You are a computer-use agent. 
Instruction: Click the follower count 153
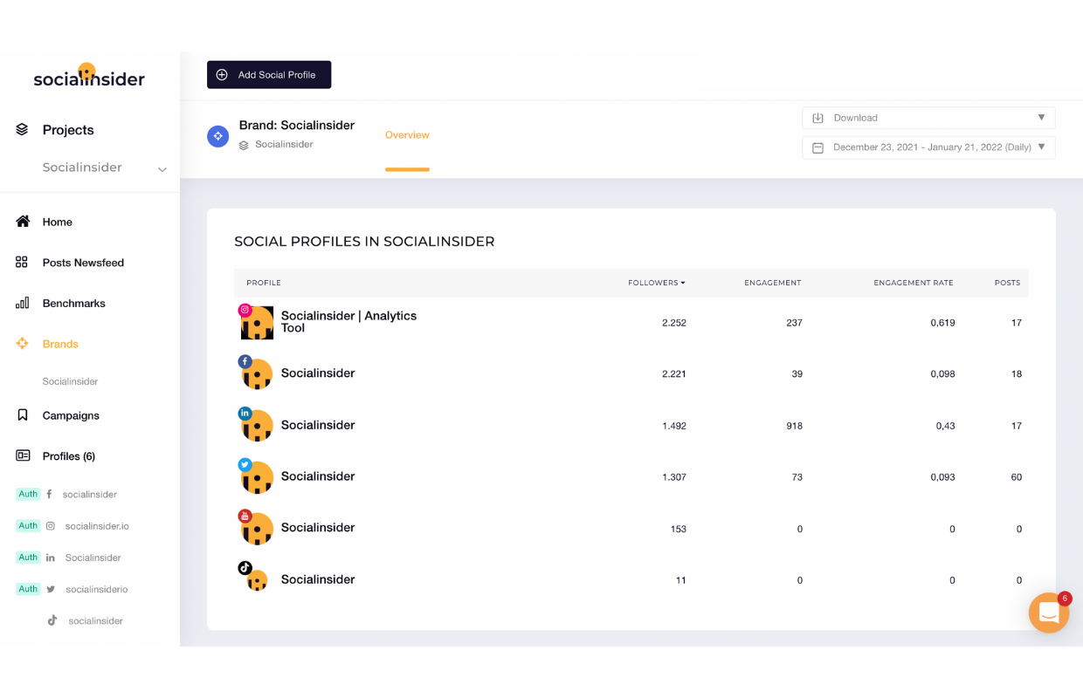679,529
